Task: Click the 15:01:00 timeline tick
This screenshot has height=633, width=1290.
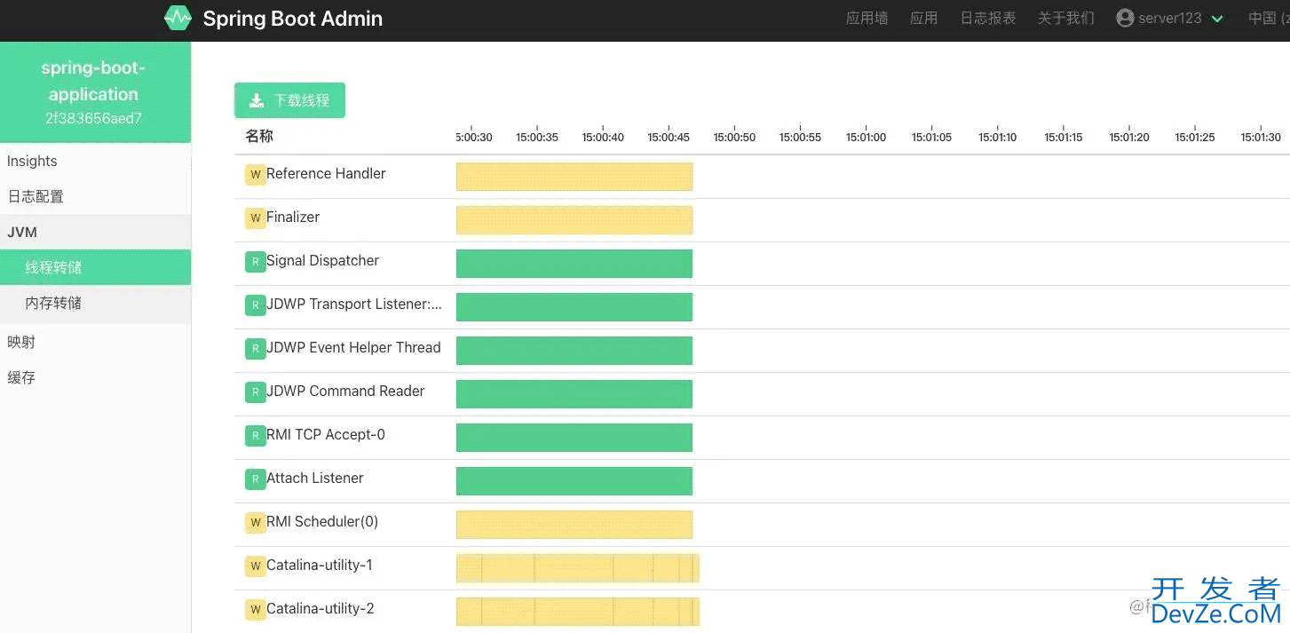Action: (866, 137)
